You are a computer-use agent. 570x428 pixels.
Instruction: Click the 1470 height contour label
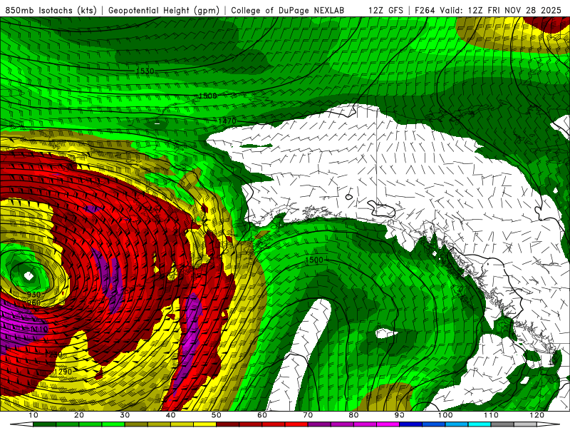227,121
